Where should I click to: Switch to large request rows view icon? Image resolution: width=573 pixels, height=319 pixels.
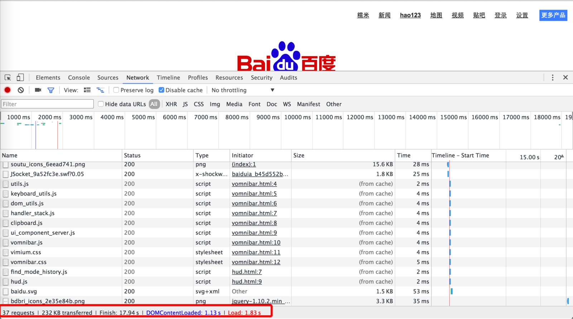click(x=87, y=90)
